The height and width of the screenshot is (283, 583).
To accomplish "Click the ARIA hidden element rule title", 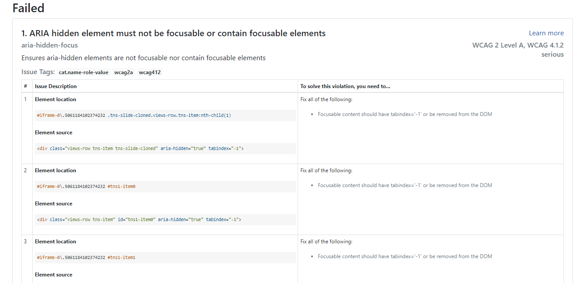I will point(173,33).
